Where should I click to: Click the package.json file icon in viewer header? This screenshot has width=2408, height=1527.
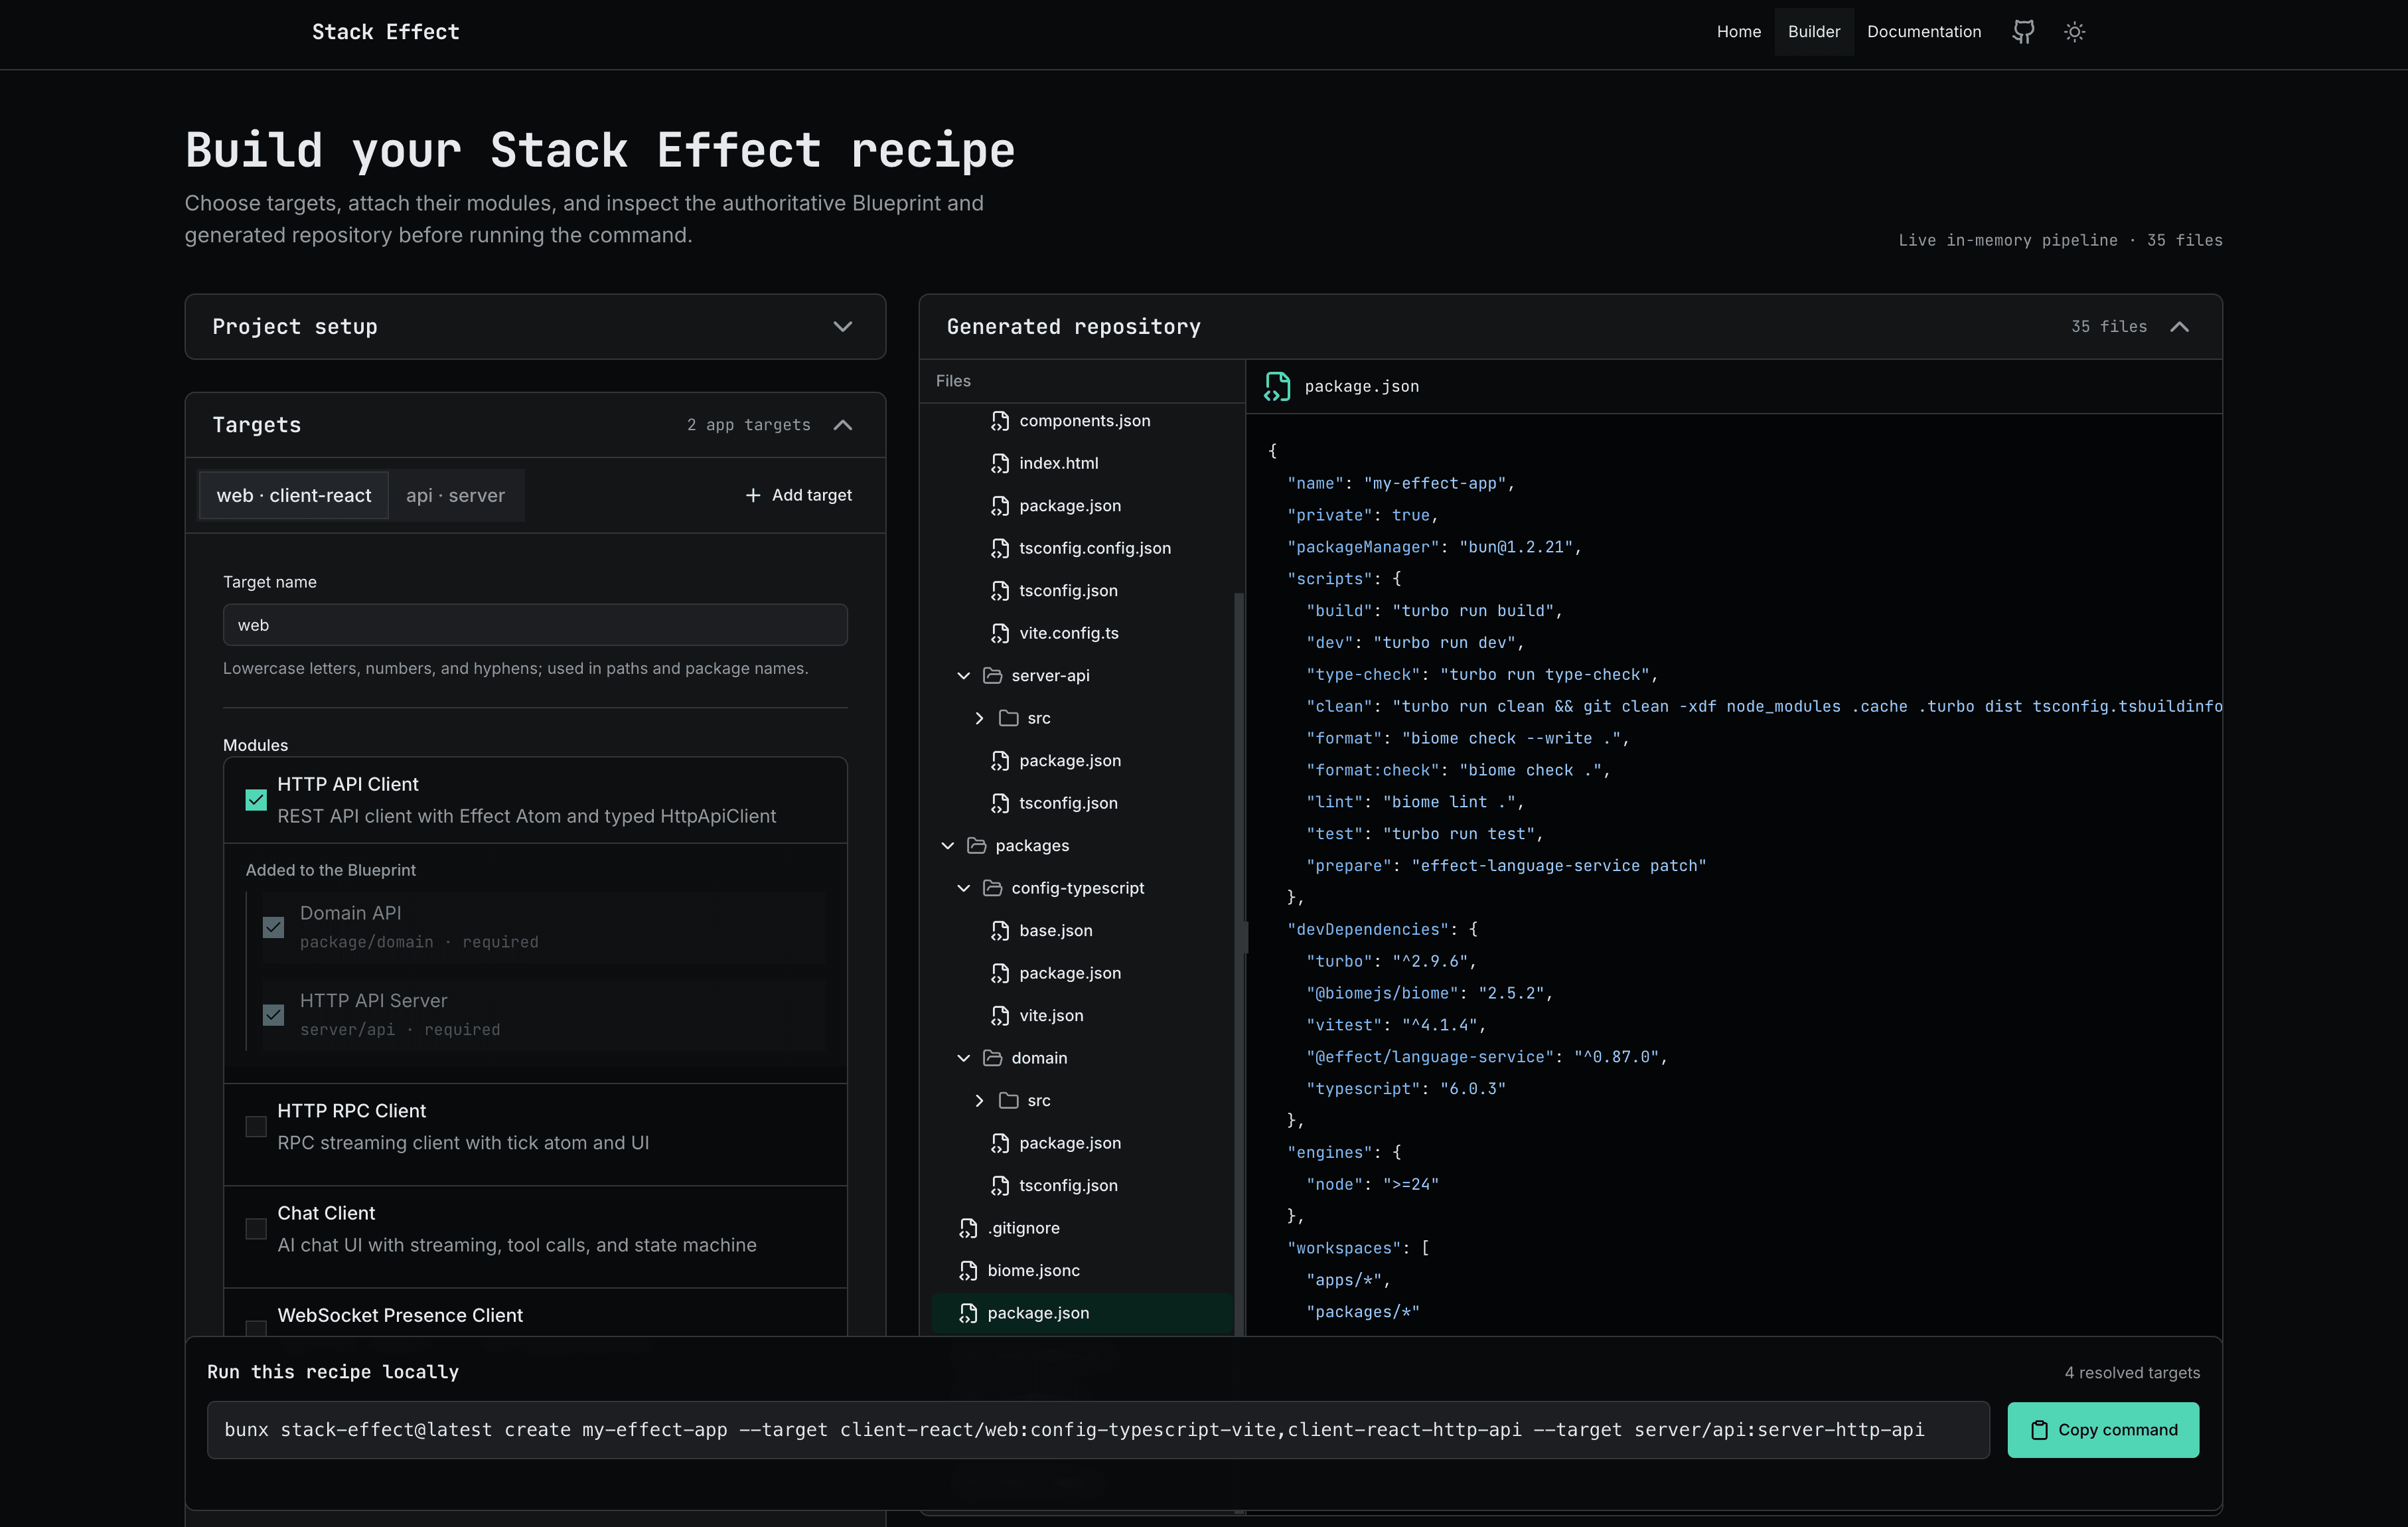(x=1277, y=387)
